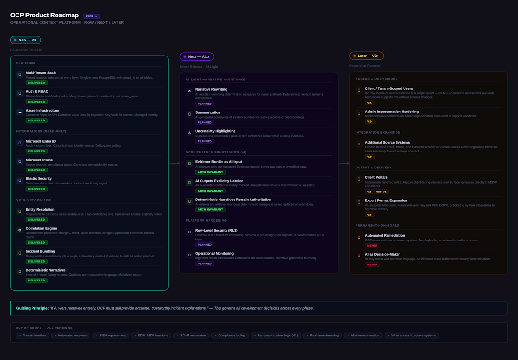Click the Deterministic Narratives row icon

[20, 272]
